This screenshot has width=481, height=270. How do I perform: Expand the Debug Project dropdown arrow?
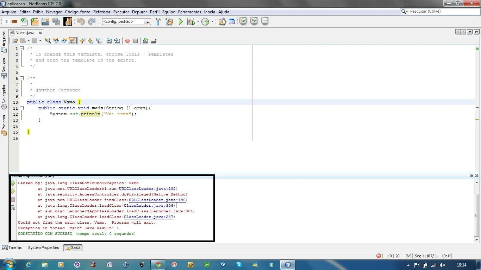point(198,22)
